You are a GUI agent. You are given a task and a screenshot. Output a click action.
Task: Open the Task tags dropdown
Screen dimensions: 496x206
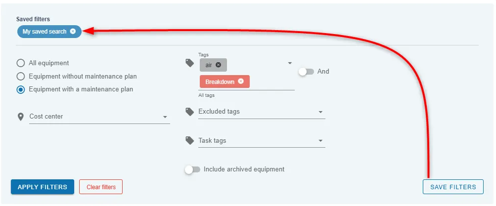[x=262, y=141]
